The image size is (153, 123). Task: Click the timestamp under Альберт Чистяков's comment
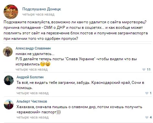[32, 117]
